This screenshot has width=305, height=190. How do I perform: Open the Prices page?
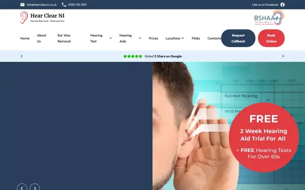pos(154,39)
